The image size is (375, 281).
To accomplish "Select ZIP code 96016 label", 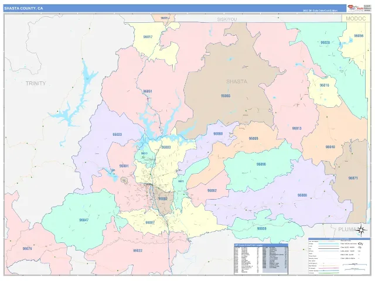I will pyautogui.click(x=324, y=85).
